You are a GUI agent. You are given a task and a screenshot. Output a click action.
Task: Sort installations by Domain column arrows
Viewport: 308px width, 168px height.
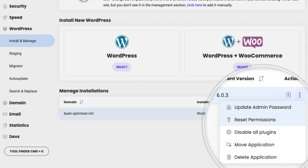(81, 102)
